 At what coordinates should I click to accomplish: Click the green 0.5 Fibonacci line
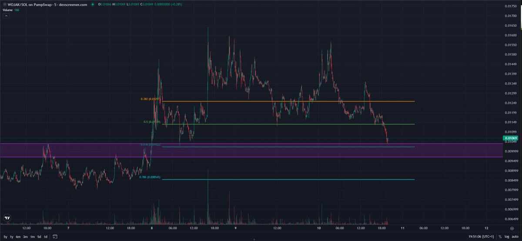tap(288, 124)
